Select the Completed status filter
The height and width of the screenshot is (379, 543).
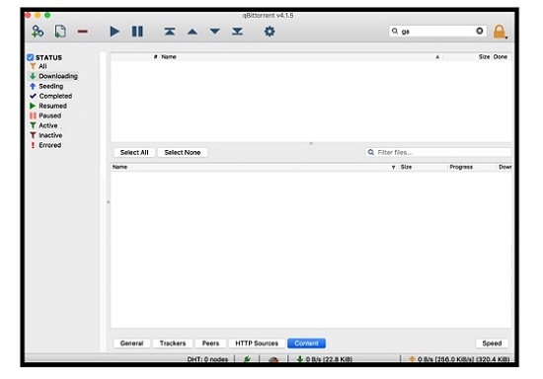(x=50, y=96)
